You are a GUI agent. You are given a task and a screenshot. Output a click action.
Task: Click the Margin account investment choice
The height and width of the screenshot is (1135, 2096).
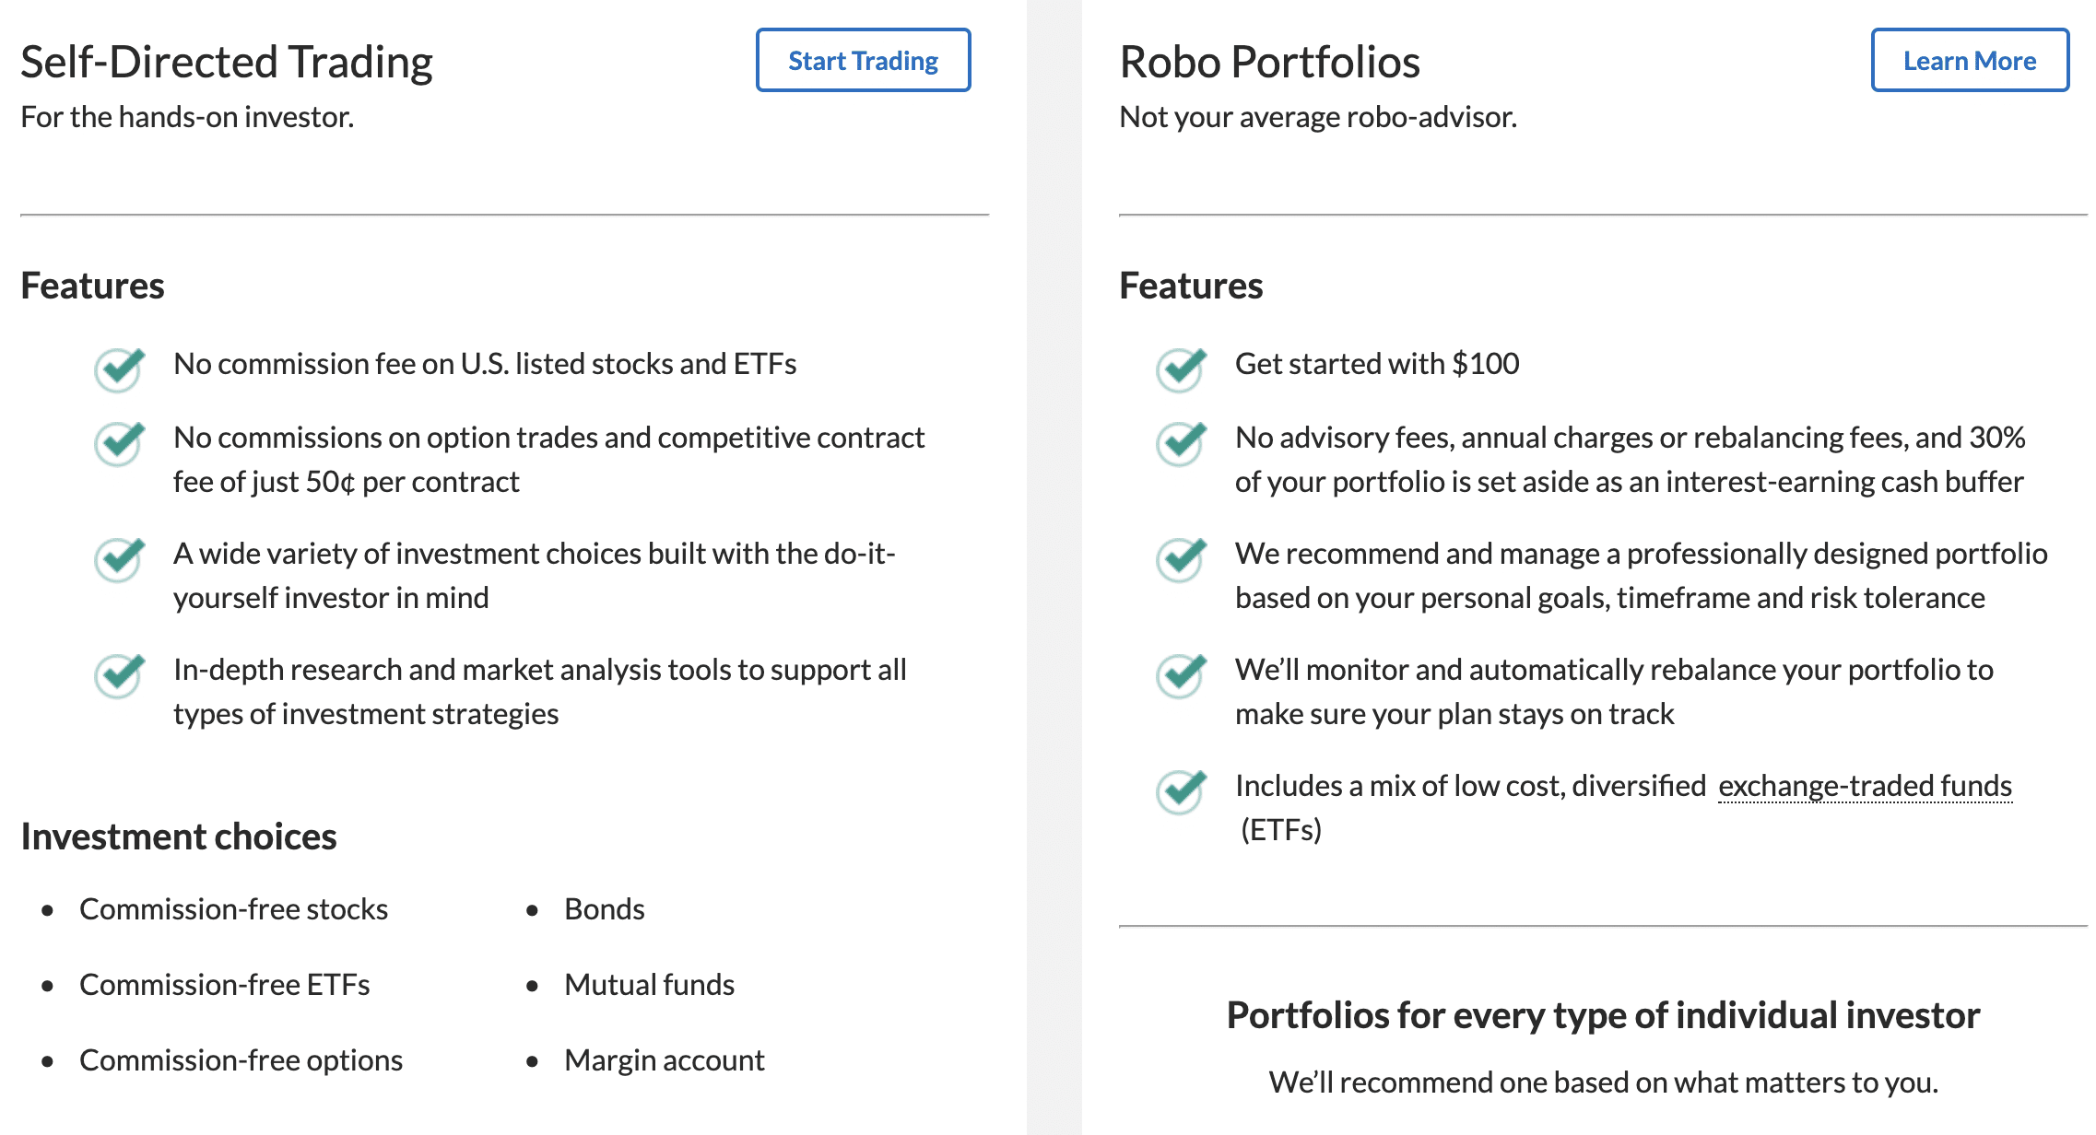pyautogui.click(x=664, y=1060)
